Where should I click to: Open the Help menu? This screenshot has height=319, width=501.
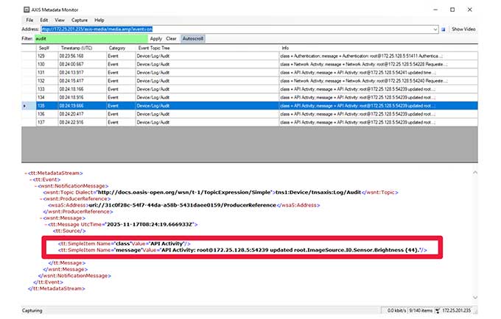99,20
